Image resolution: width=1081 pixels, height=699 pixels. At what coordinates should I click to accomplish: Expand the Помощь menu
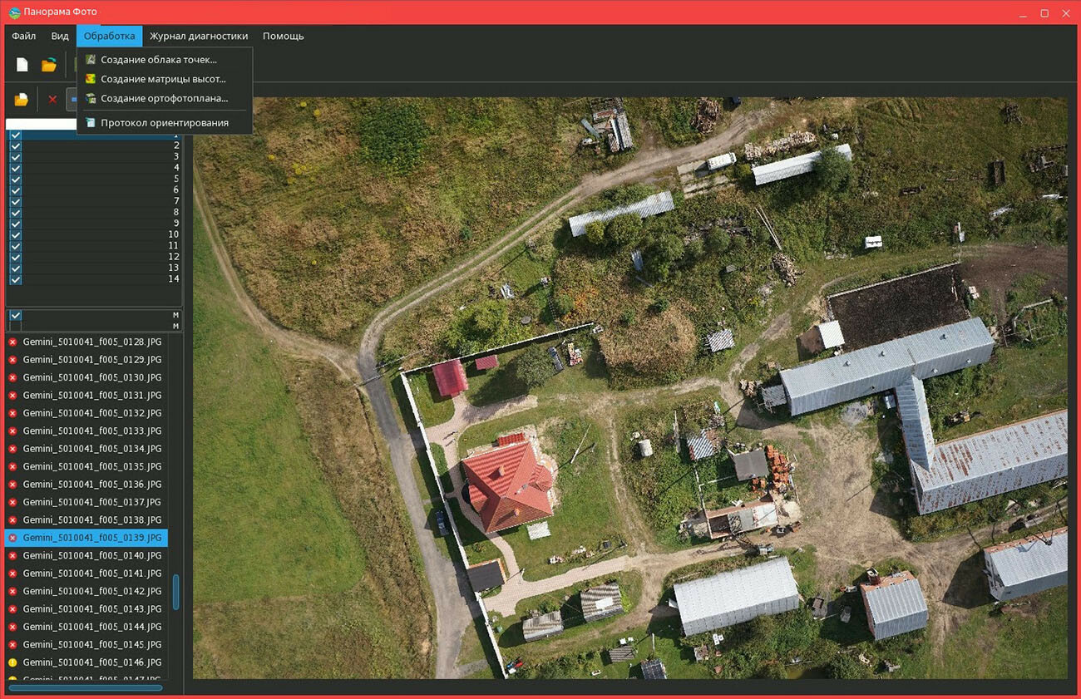coord(283,37)
